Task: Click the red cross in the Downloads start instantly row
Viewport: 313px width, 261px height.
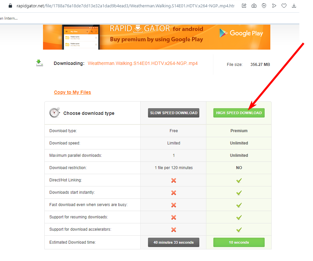Action: (173, 193)
